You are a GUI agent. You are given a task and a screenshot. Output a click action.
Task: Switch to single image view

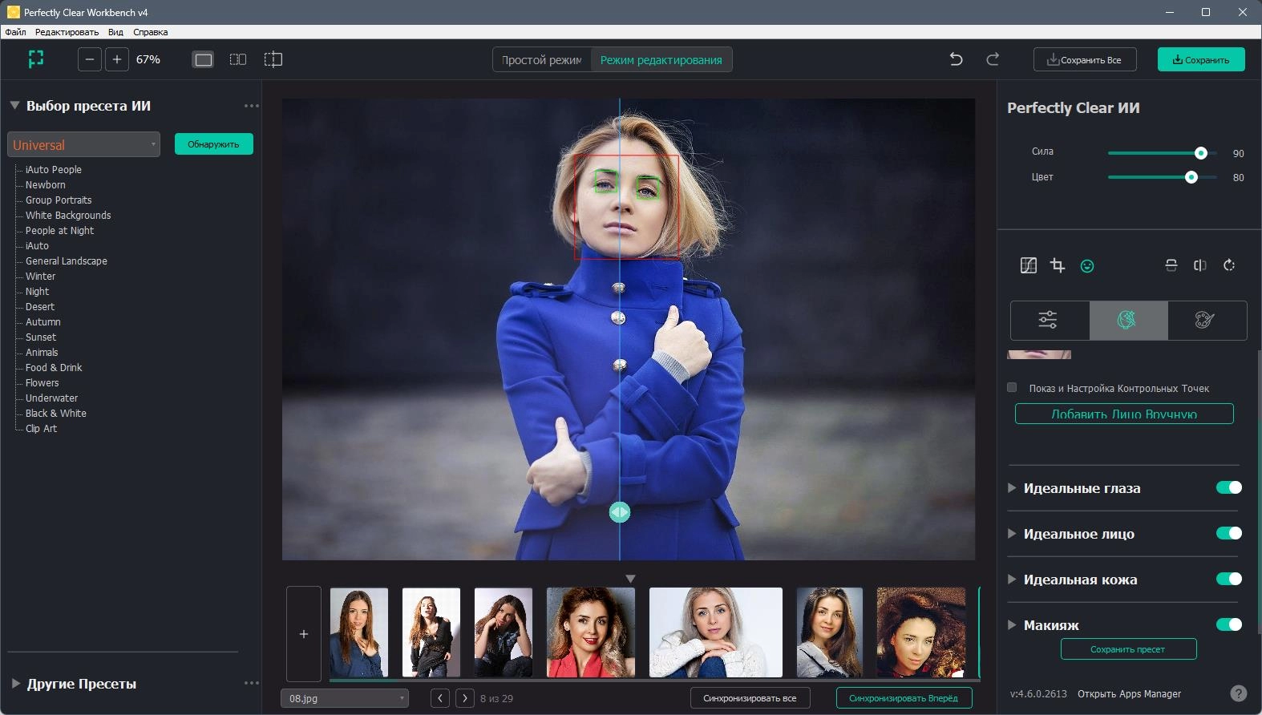coord(204,59)
